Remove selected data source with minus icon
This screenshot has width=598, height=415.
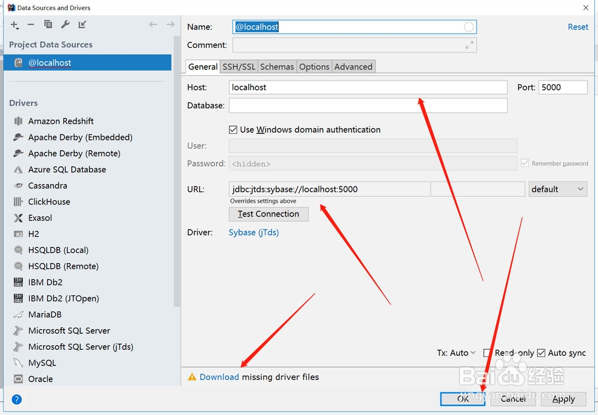[x=31, y=25]
